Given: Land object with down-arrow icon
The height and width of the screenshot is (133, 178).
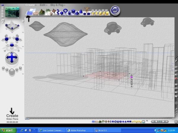Looking at the screenshot, I should 131,86.
